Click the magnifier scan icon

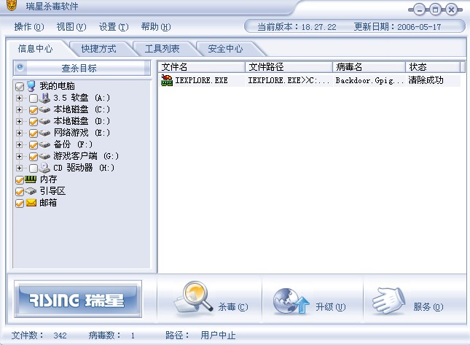tap(194, 298)
